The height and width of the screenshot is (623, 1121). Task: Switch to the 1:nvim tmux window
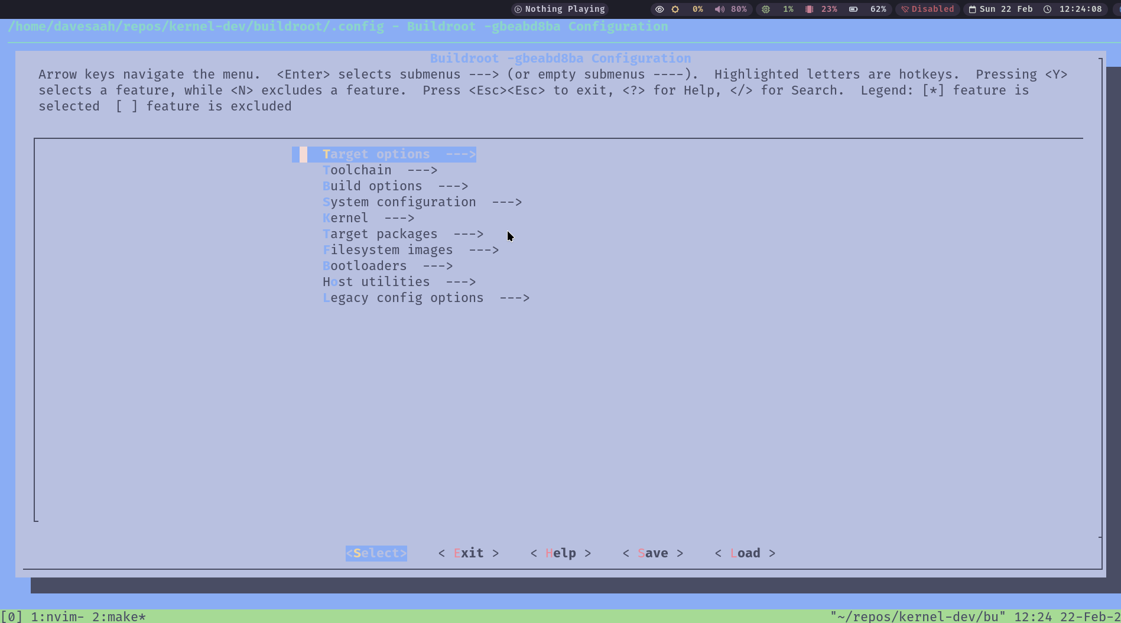(57, 616)
